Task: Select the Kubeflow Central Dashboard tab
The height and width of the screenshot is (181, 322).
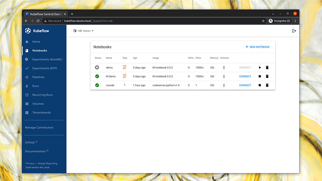Action: pos(46,14)
